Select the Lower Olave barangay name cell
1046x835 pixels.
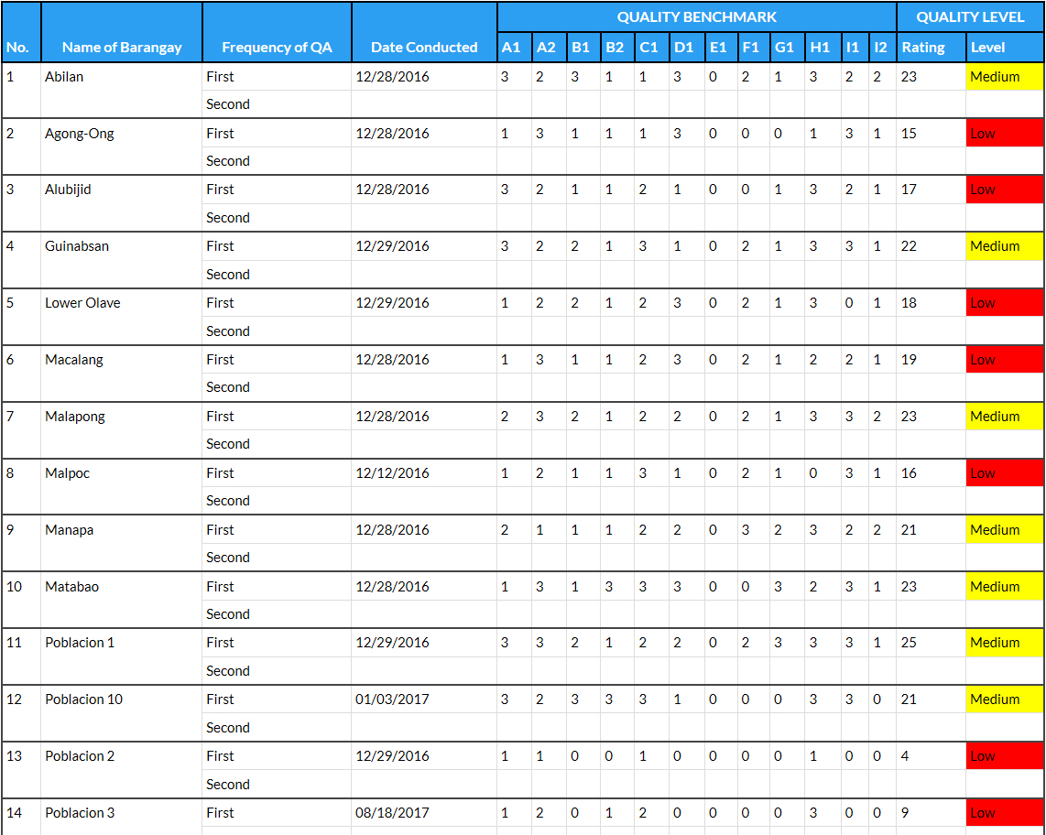122,317
